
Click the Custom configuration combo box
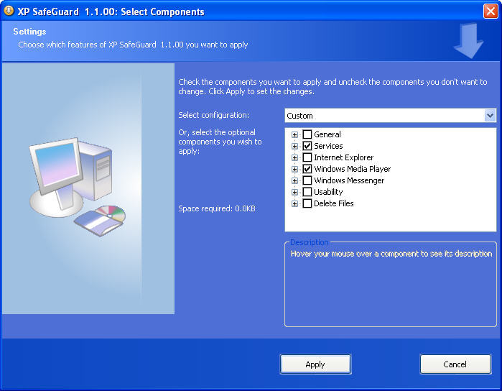click(x=390, y=116)
